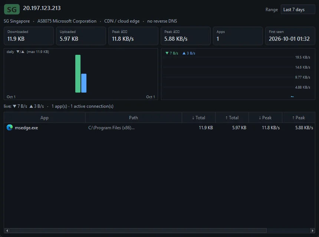Click the daily (max 11.9 KB) chart label

coord(28,52)
